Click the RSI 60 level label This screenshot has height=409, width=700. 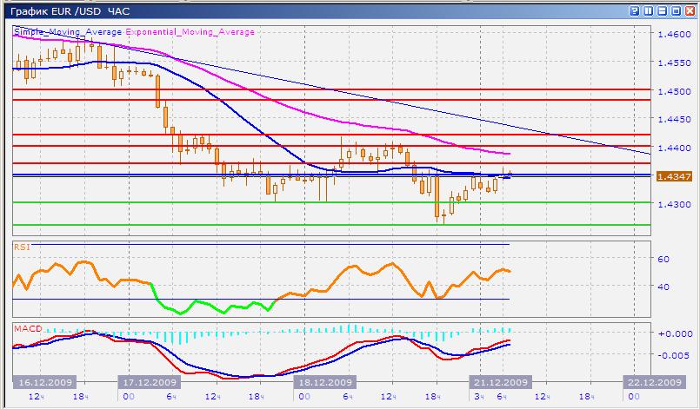tap(662, 259)
